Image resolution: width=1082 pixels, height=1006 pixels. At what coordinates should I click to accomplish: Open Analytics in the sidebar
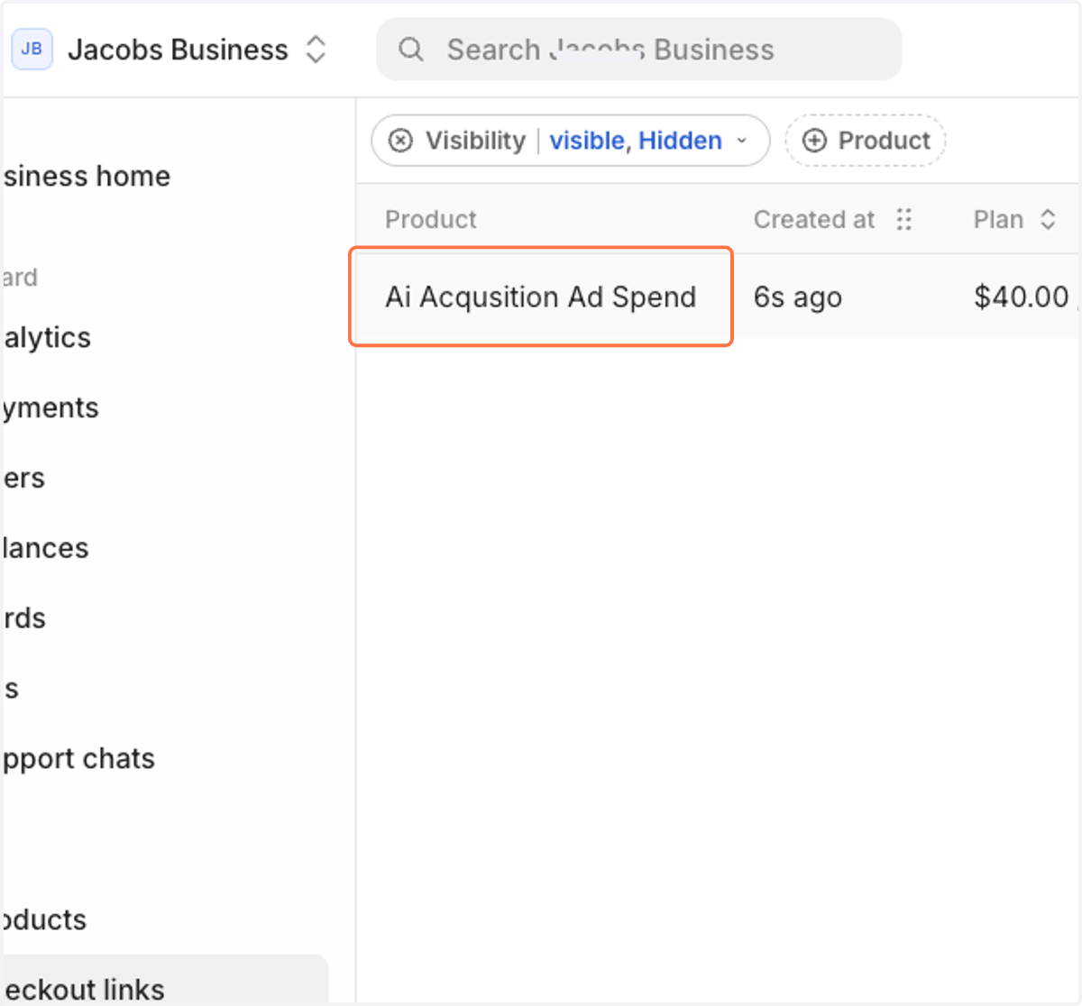click(x=46, y=337)
